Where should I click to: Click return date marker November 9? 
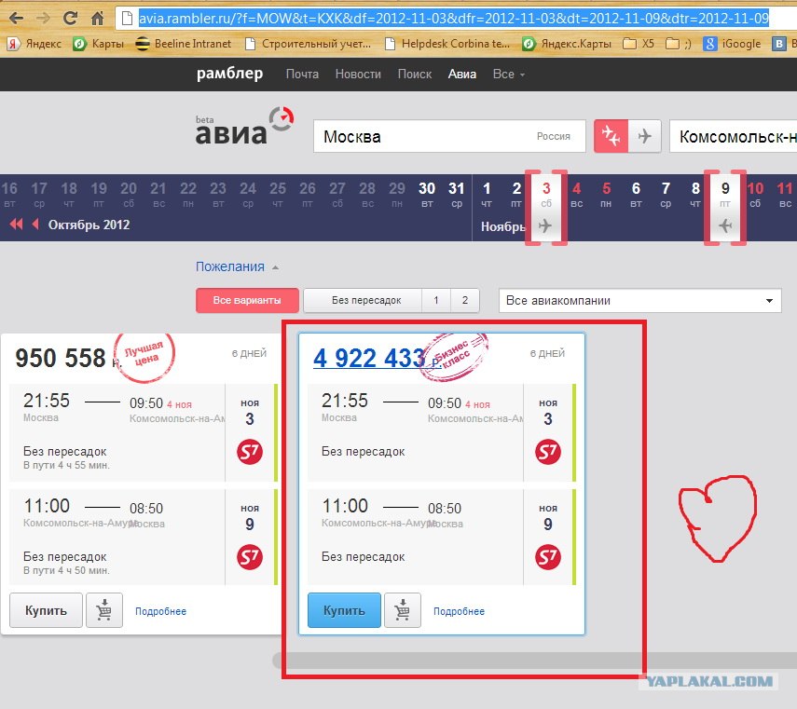tap(725, 207)
